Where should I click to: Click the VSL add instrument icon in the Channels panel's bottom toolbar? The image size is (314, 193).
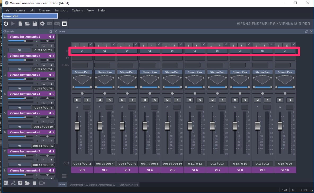point(6,183)
